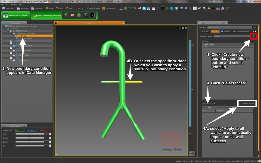Click the magnifier mesh icon in green toolbar

tap(86, 15)
